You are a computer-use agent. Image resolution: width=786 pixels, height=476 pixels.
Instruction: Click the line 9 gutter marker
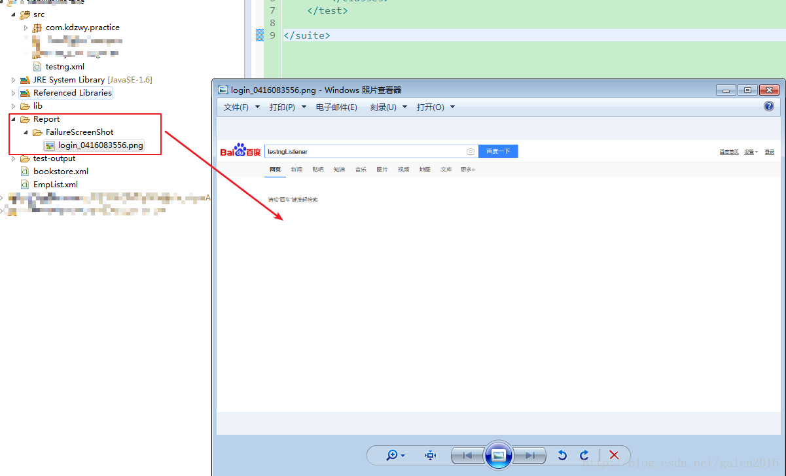click(260, 35)
